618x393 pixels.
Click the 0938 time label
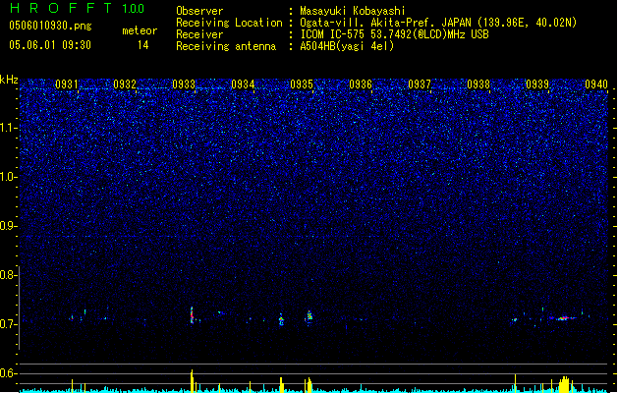[478, 84]
